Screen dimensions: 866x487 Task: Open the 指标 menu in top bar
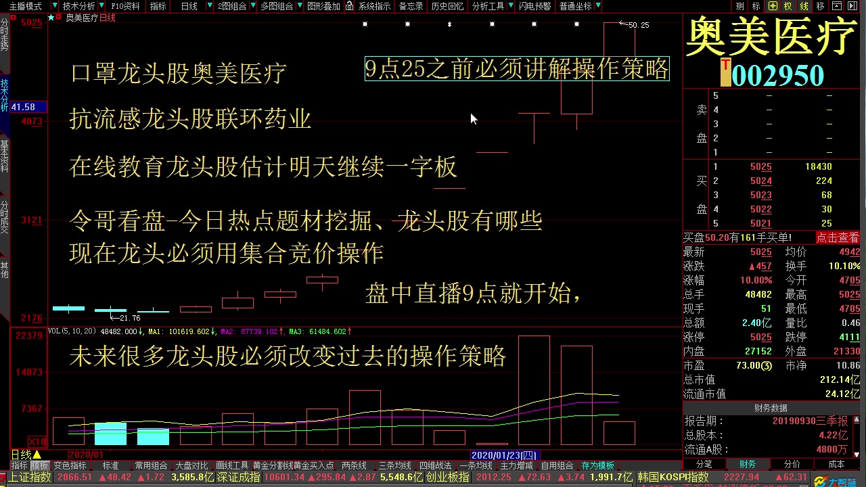tap(158, 6)
